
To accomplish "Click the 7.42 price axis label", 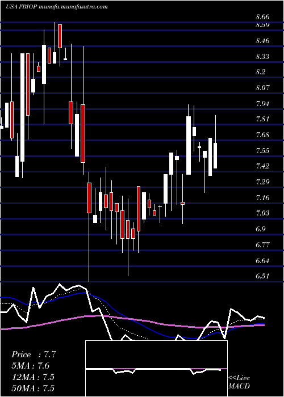I will pos(262,166).
